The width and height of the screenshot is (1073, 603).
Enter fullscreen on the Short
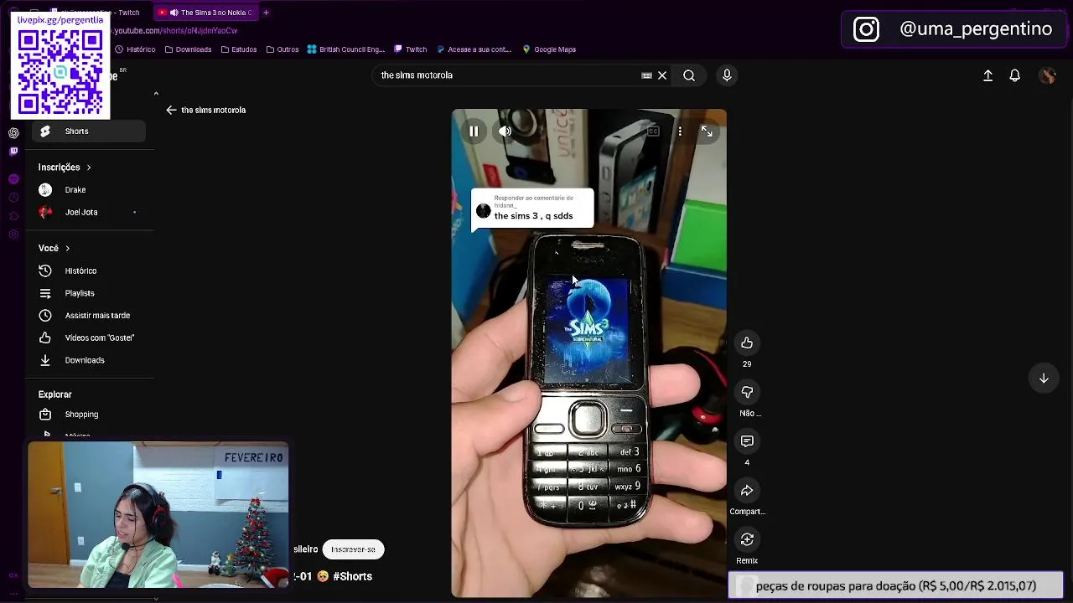point(707,131)
